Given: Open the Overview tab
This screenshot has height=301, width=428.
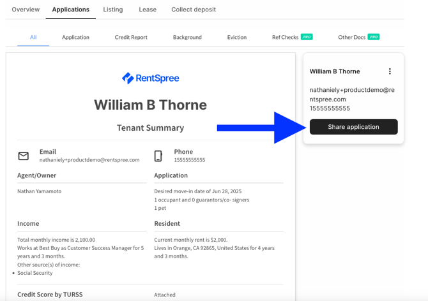Looking at the screenshot, I should 26,10.
